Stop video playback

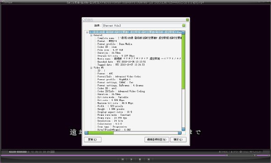140,159
